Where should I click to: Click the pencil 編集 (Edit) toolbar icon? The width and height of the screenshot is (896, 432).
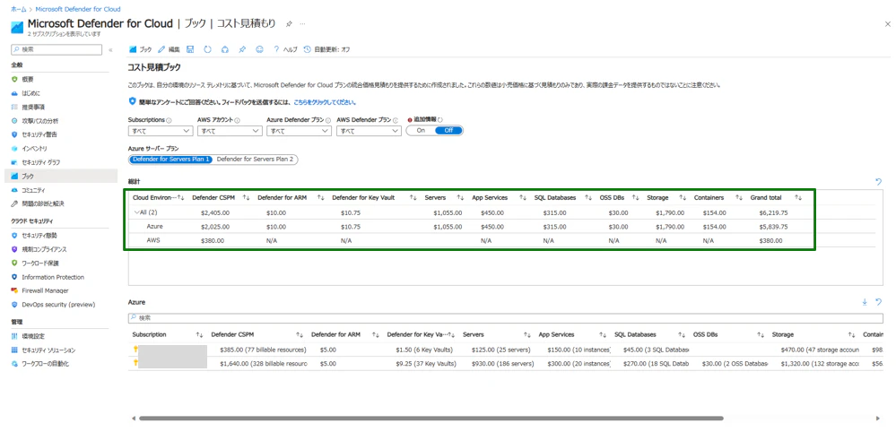[161, 49]
